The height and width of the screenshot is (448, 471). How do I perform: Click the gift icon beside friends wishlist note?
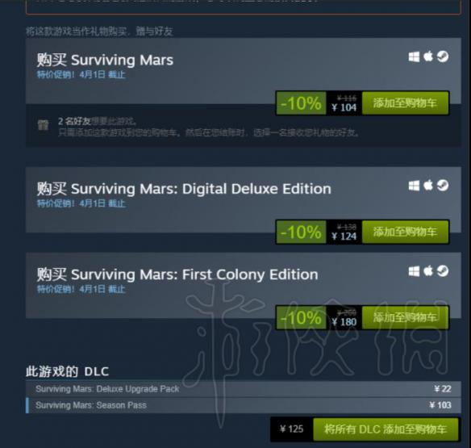[x=43, y=125]
